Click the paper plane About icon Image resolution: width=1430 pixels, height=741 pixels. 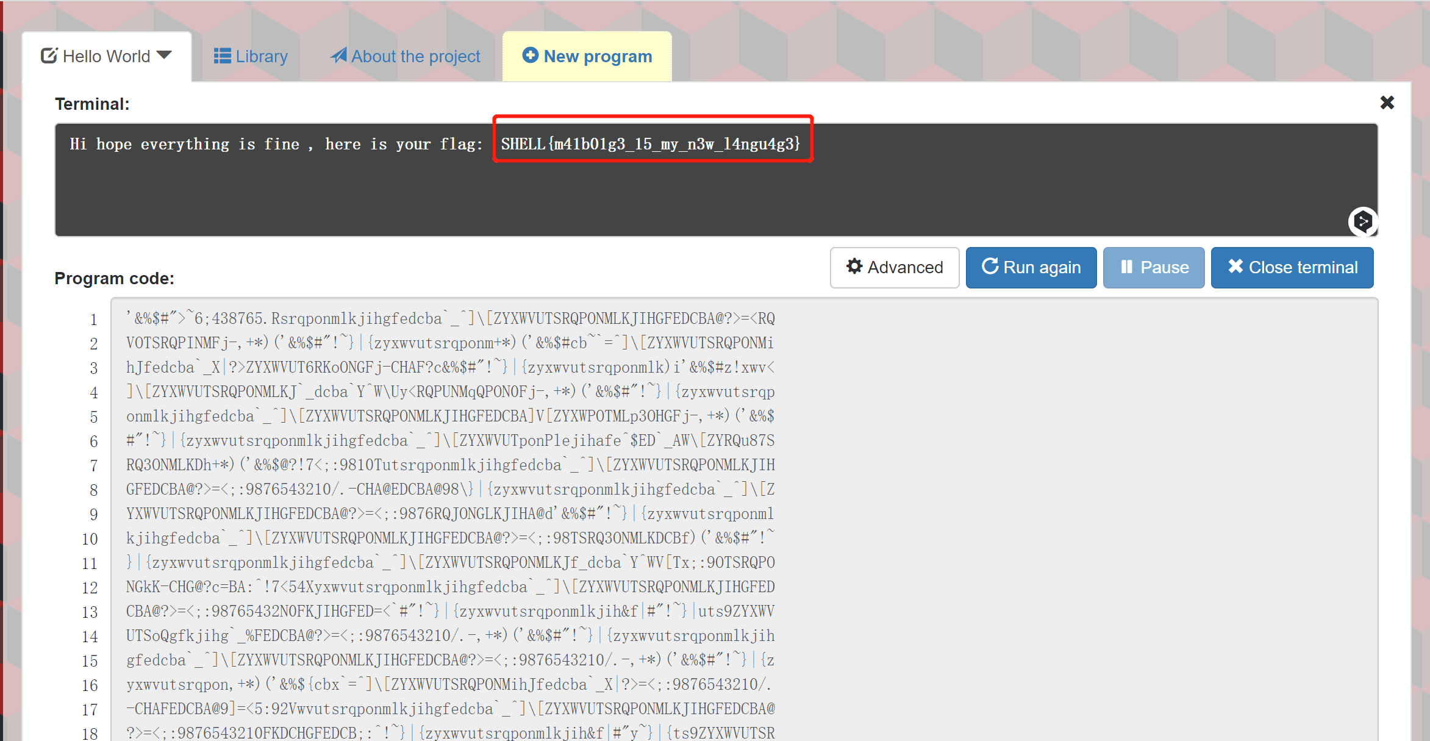[x=338, y=55]
